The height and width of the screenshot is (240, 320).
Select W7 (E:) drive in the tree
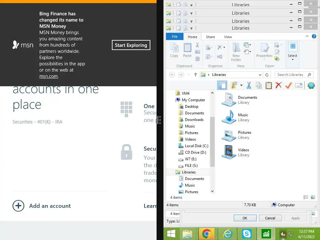(x=187, y=159)
